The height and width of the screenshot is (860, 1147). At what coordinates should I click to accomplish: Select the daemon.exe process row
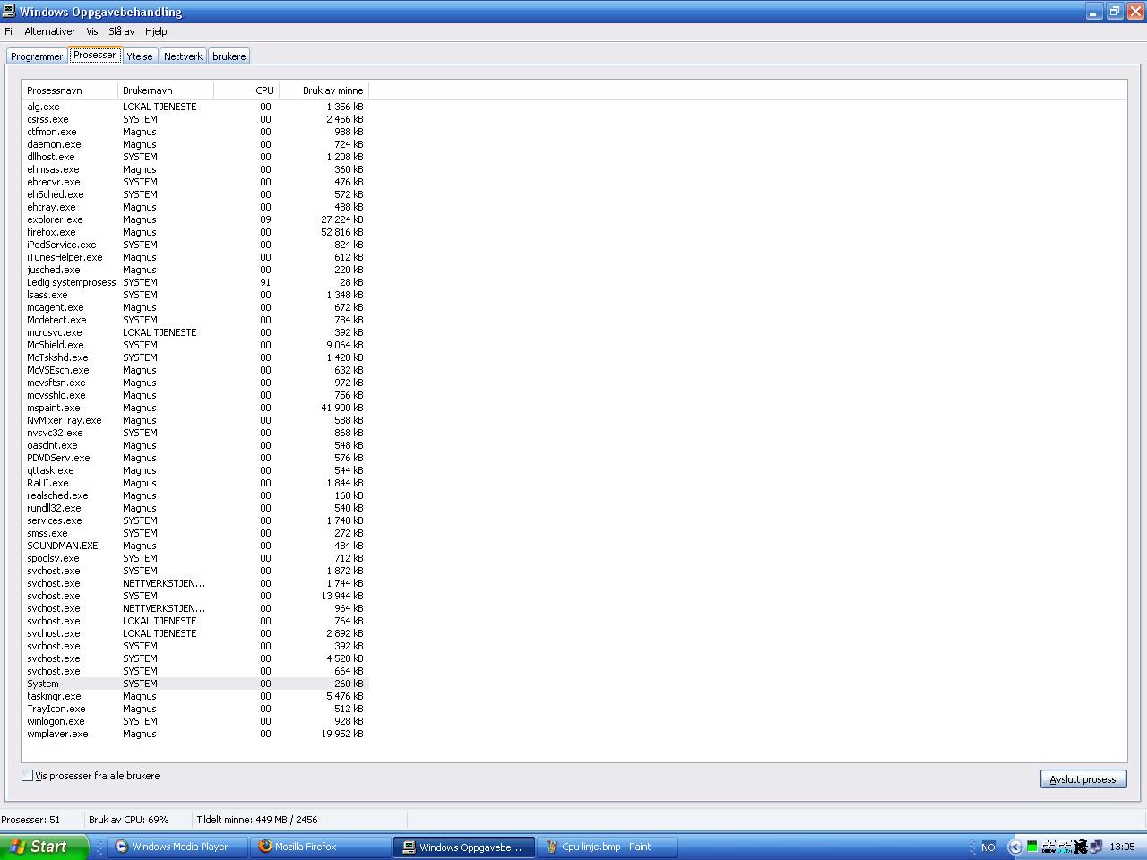click(x=195, y=144)
